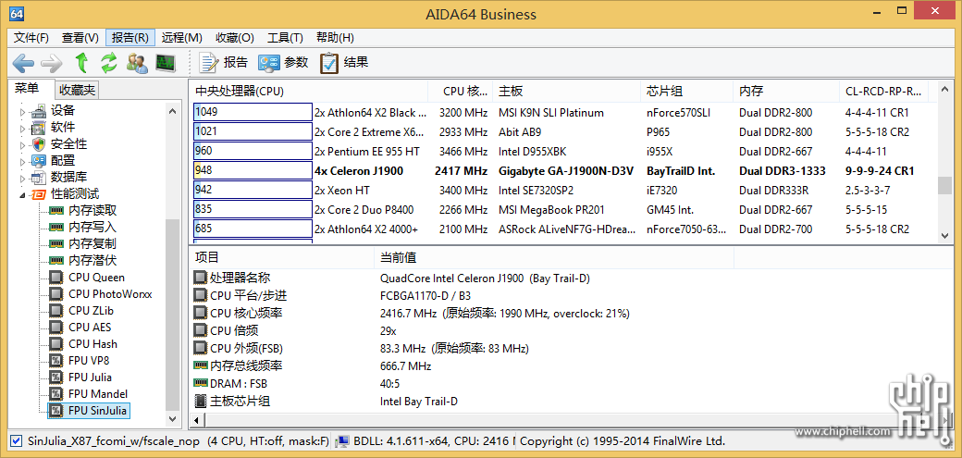Viewport: 962px width, 458px height.
Task: Select the 数据库 icon in tree
Action: [39, 178]
